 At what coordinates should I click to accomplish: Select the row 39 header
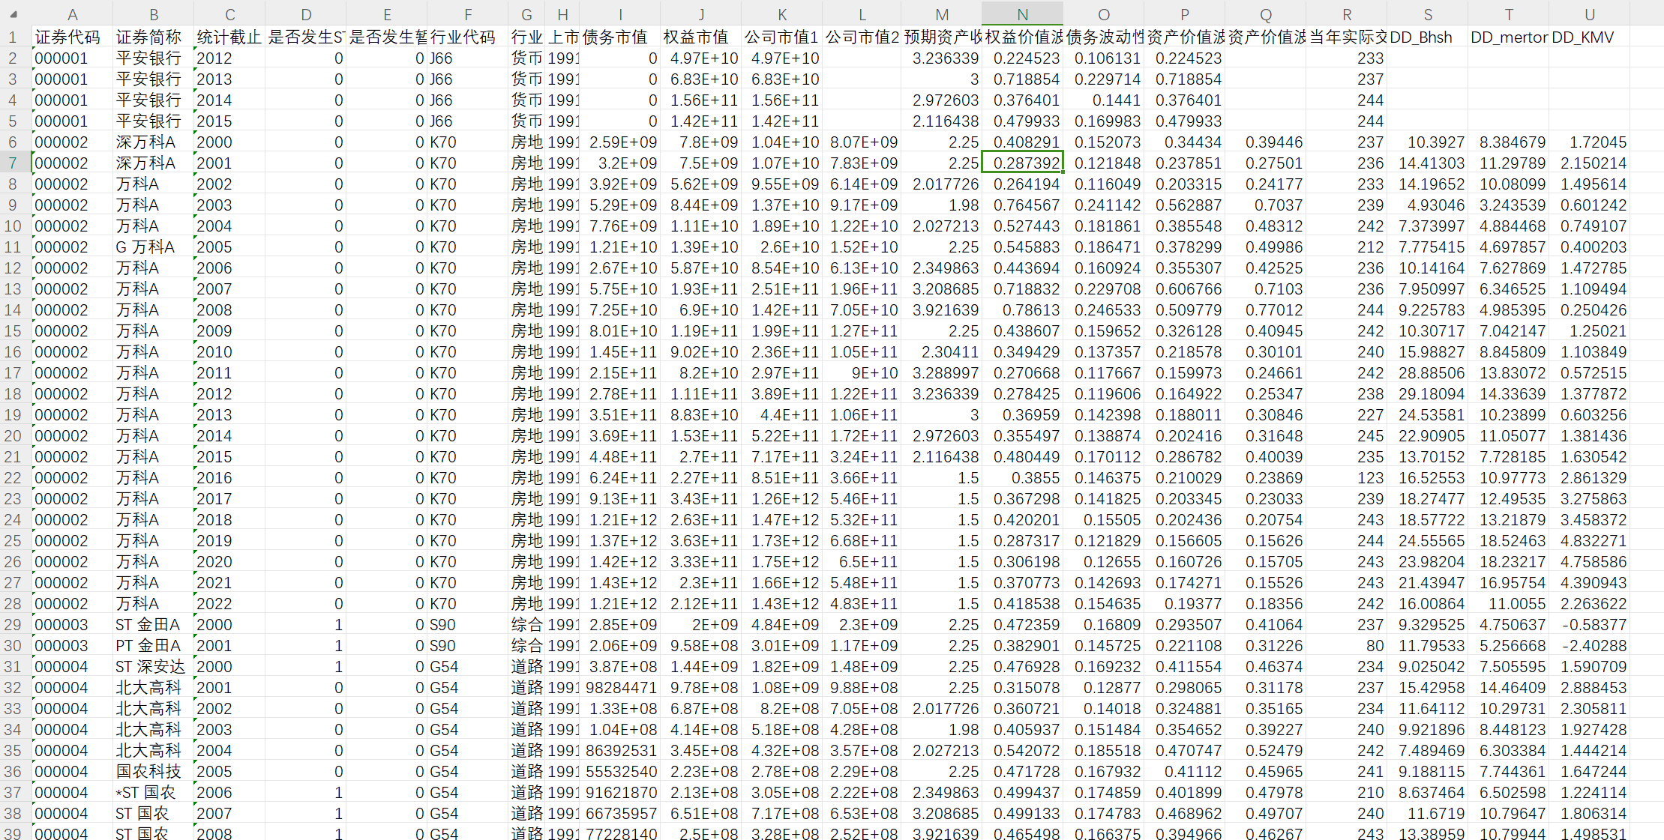tap(13, 833)
